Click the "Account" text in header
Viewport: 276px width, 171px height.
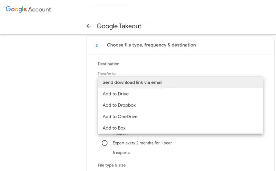[x=39, y=10]
